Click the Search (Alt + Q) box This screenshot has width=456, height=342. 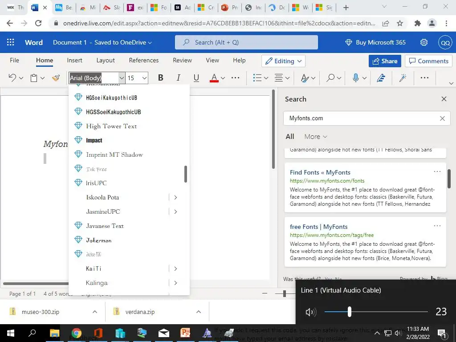pyautogui.click(x=246, y=42)
